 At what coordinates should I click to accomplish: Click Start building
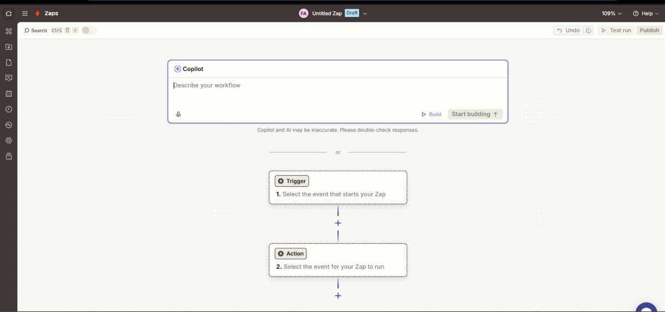pyautogui.click(x=475, y=114)
